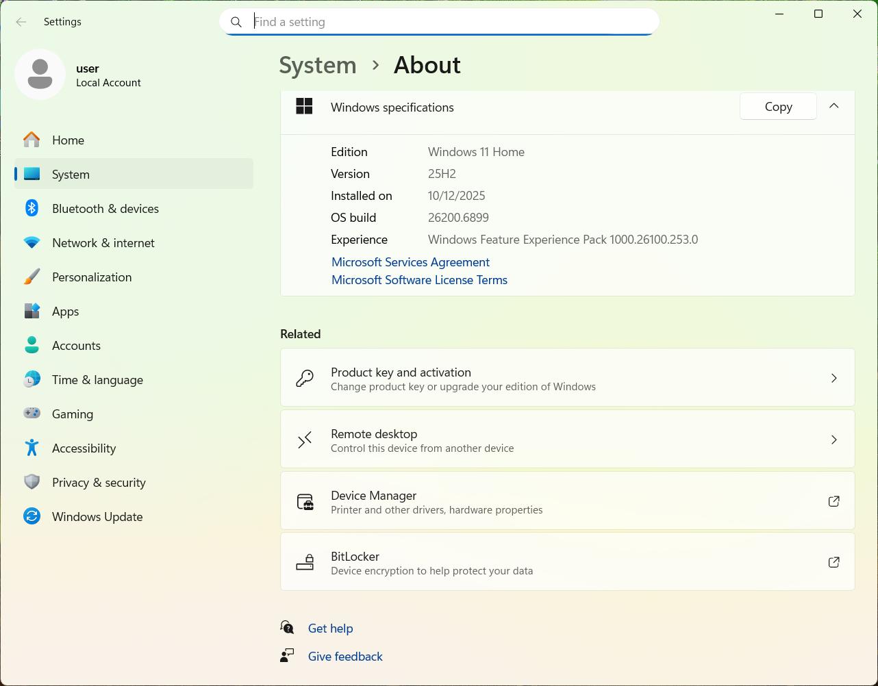Open Network & internet Wi-Fi icon
The height and width of the screenshot is (686, 878).
(32, 242)
